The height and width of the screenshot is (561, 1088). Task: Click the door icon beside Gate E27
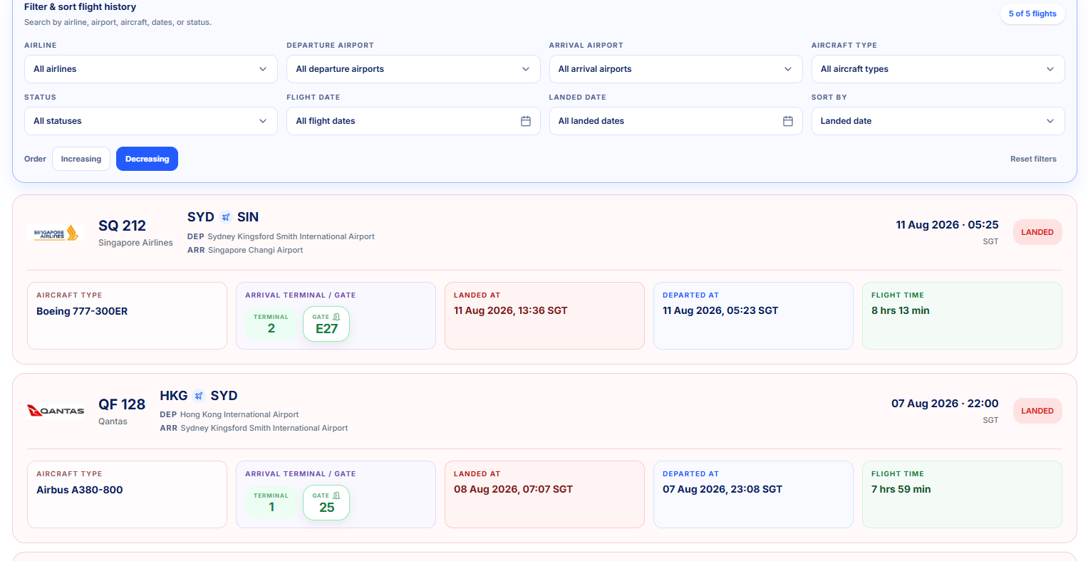336,317
